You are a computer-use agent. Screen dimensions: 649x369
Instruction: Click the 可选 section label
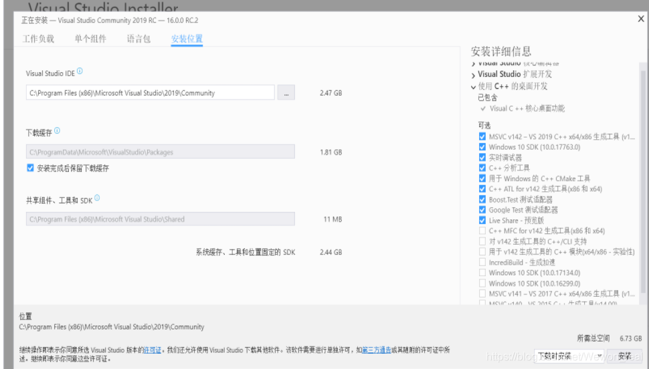pos(484,126)
